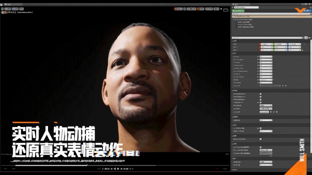Open the enabled dropdown in the 碰撞 section
The height and width of the screenshot is (175, 312).
click(266, 150)
